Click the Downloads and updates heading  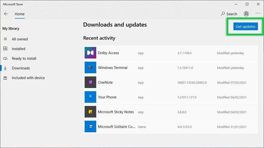115,24
